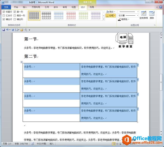Open print preview icon in quick access toolbar
Screen dimensions: 164x147
26,30
